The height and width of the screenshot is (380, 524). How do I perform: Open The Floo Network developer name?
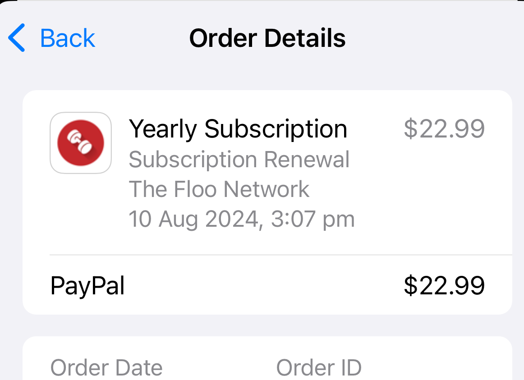219,189
